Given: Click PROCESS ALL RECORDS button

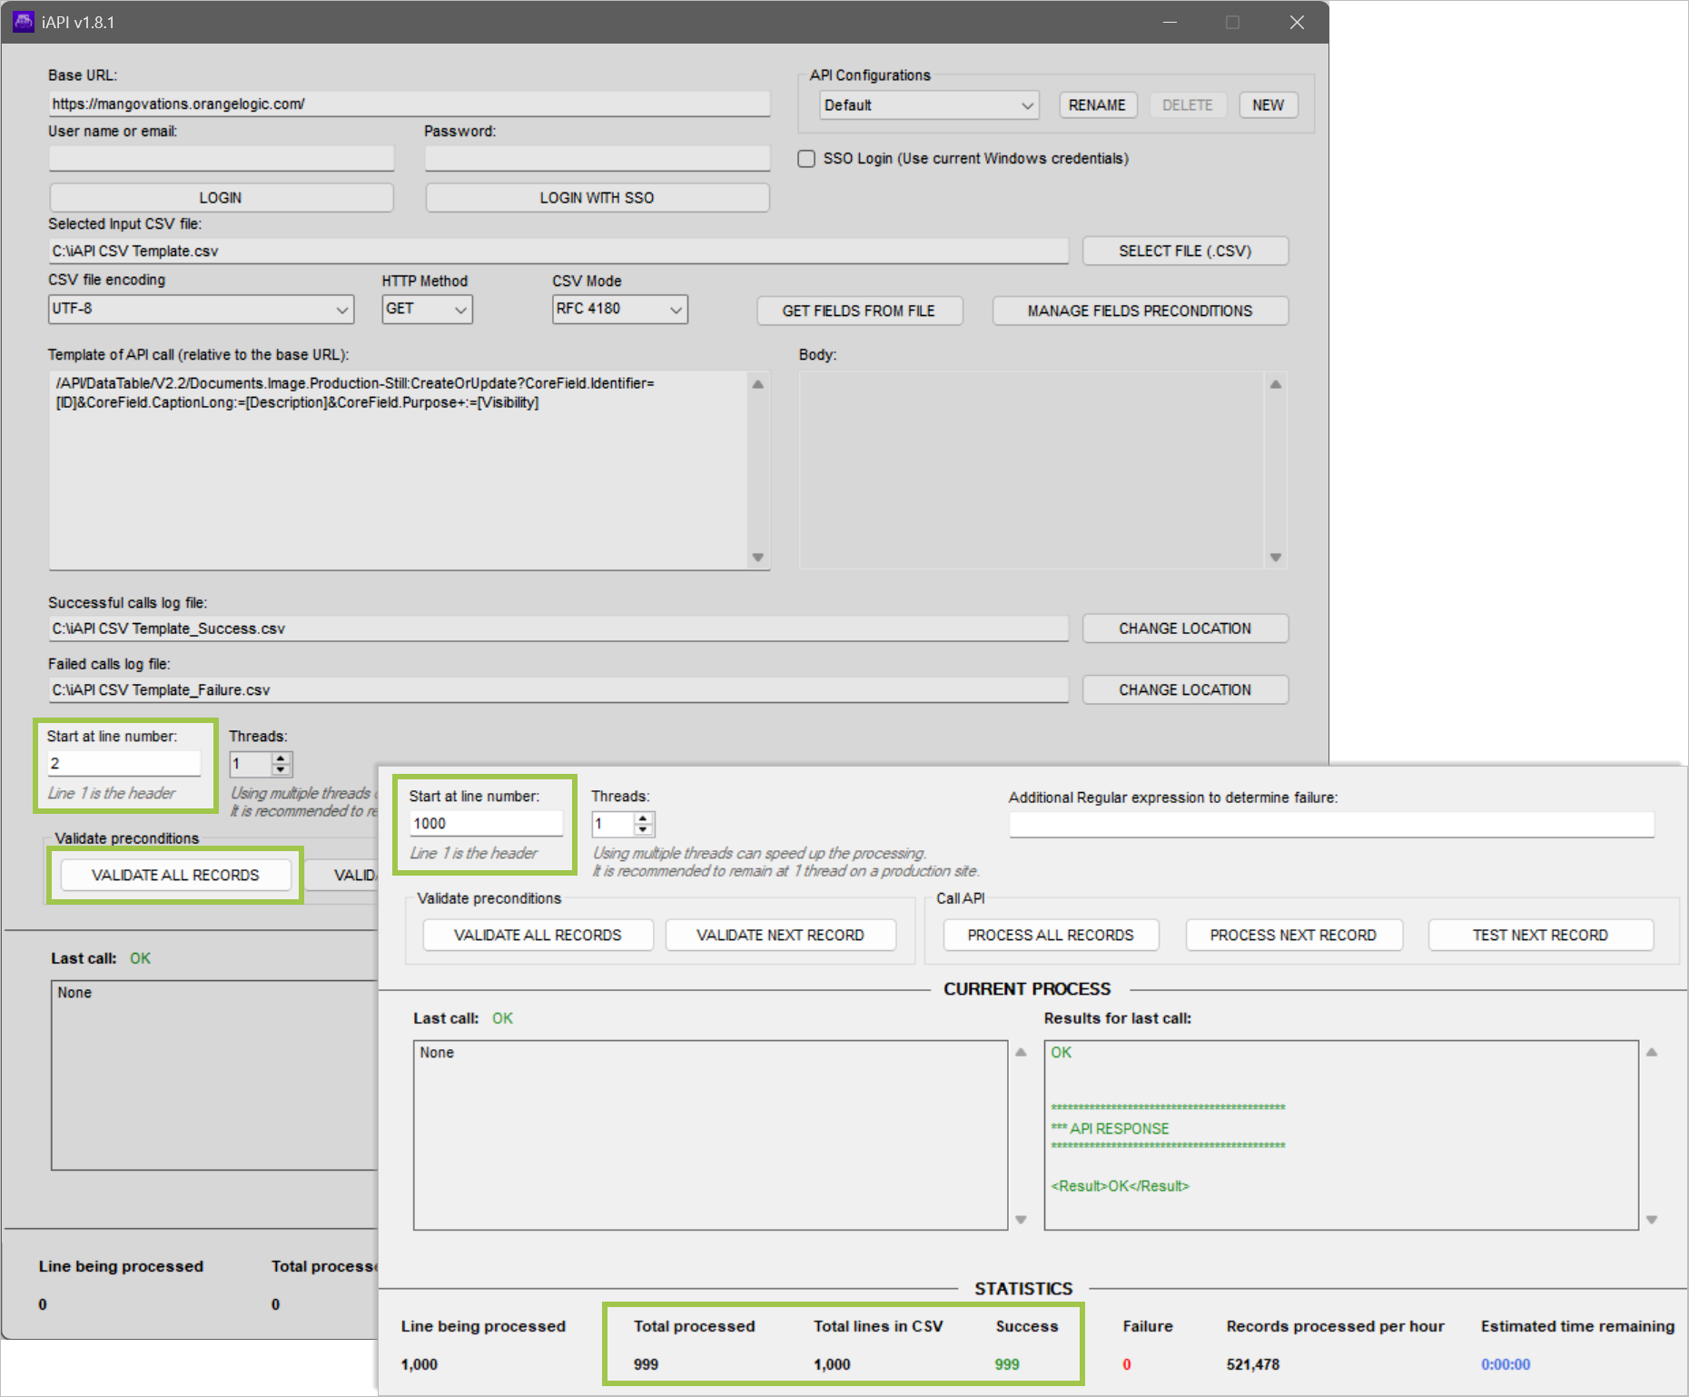Looking at the screenshot, I should (1051, 936).
